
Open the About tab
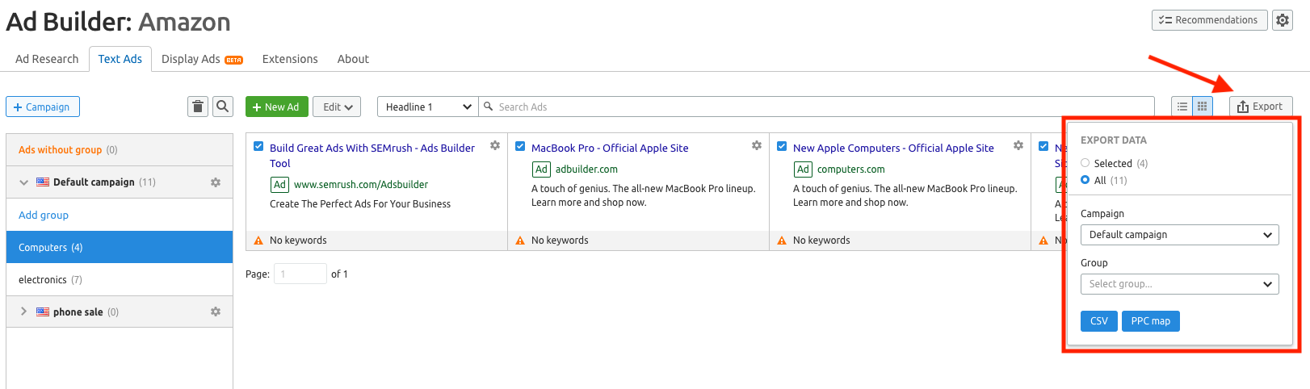point(353,59)
